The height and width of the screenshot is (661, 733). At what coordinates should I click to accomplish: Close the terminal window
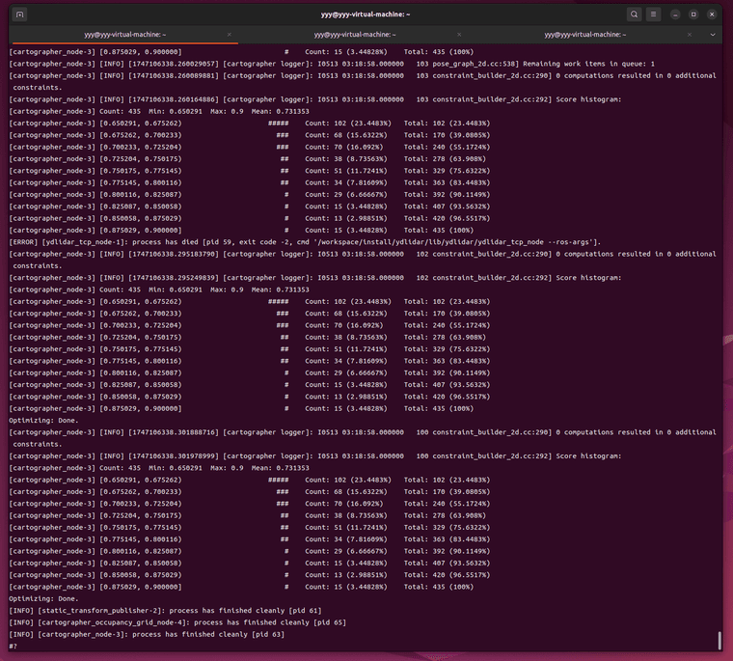coord(712,14)
